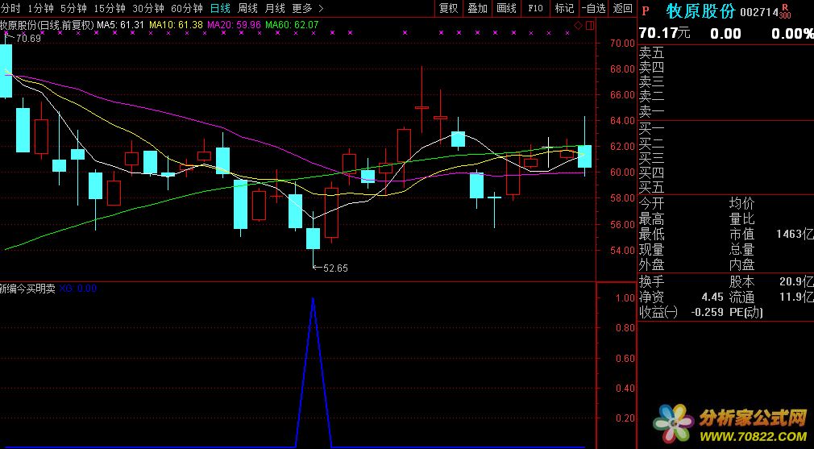814x449 pixels.
Task: Click the 0.00% change percentage
Action: click(x=792, y=34)
